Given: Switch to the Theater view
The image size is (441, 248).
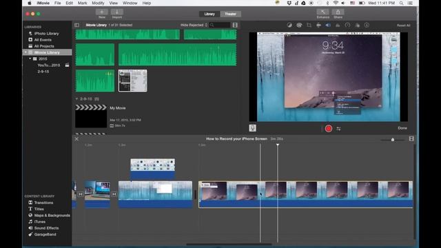Looking at the screenshot, I should pyautogui.click(x=230, y=14).
